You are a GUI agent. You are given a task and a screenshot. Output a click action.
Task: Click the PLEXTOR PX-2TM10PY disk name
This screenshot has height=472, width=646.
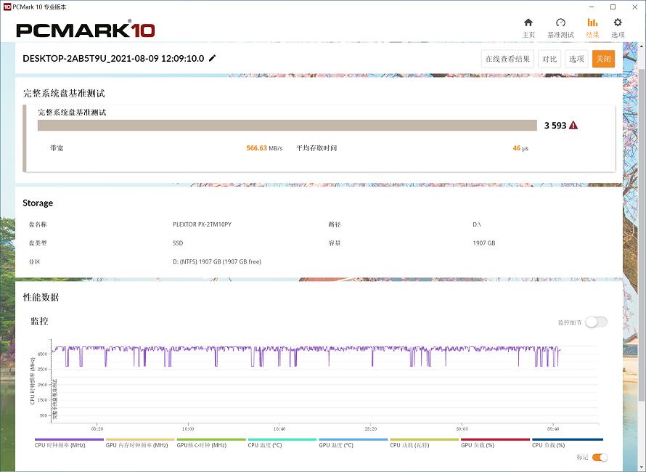pos(202,224)
